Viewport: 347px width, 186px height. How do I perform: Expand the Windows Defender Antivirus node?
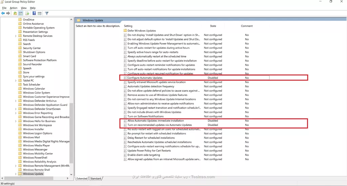point(16,101)
